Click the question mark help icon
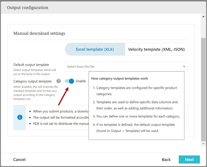Screen dimensions: 207x167 [59, 81]
